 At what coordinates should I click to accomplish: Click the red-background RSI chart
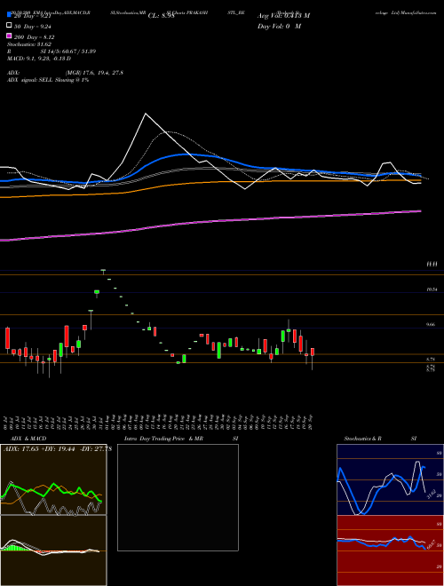[x=390, y=550]
